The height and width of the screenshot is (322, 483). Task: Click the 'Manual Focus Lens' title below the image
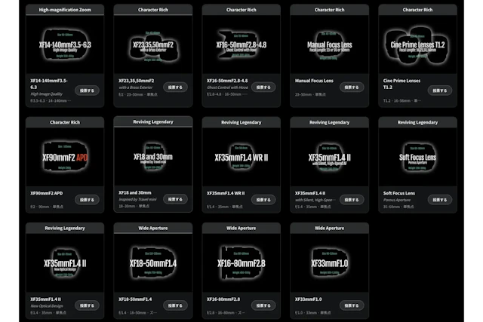tap(314, 81)
